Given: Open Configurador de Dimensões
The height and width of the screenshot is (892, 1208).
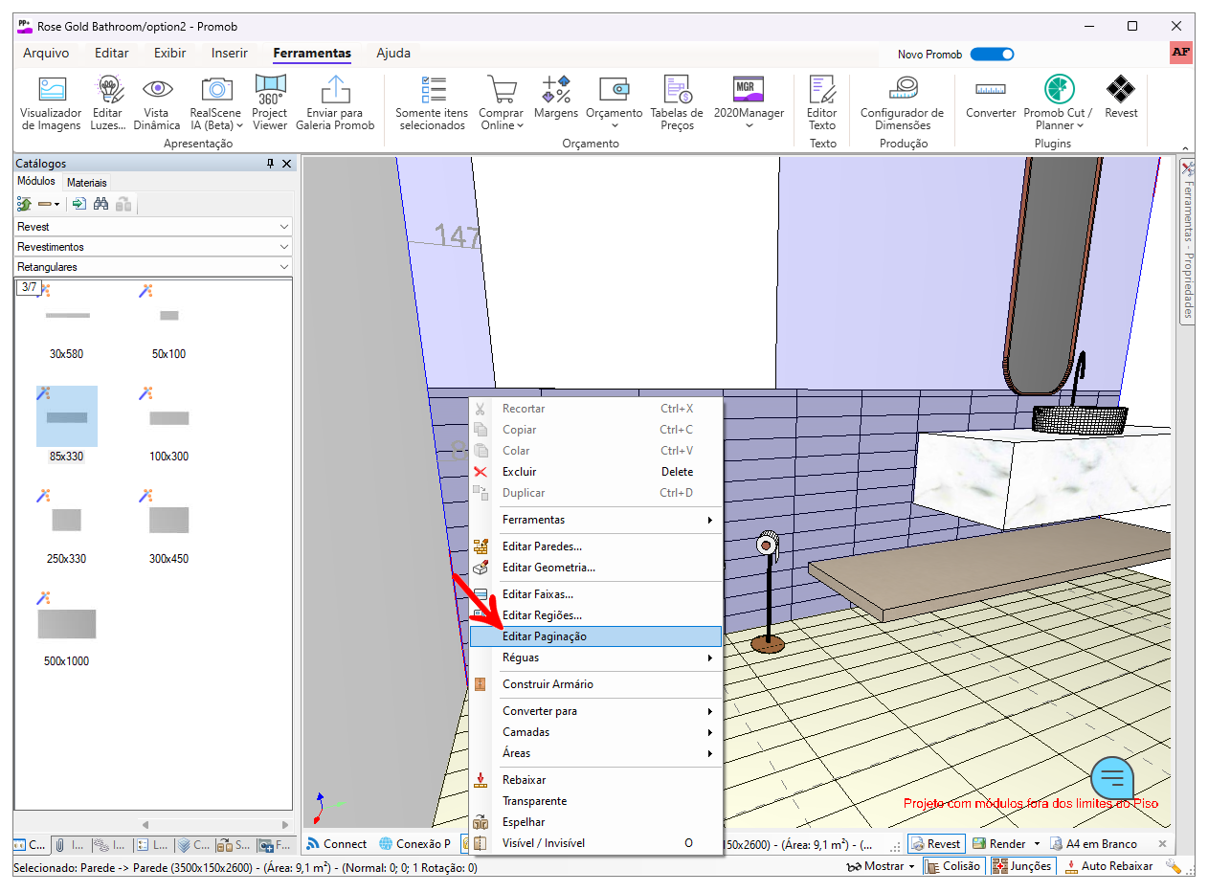Looking at the screenshot, I should click(x=903, y=103).
